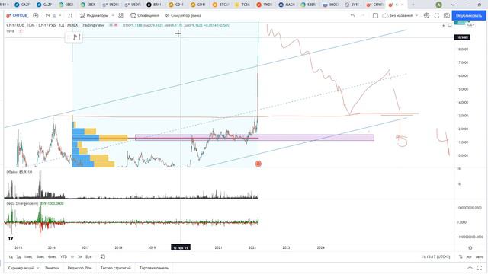Viewport: 488px width, 274px height.
Task: Open the Редактор Pine tab
Action: [x=79, y=268]
